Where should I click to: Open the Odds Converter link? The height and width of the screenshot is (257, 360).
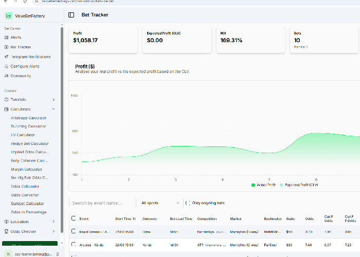pyautogui.click(x=25, y=195)
